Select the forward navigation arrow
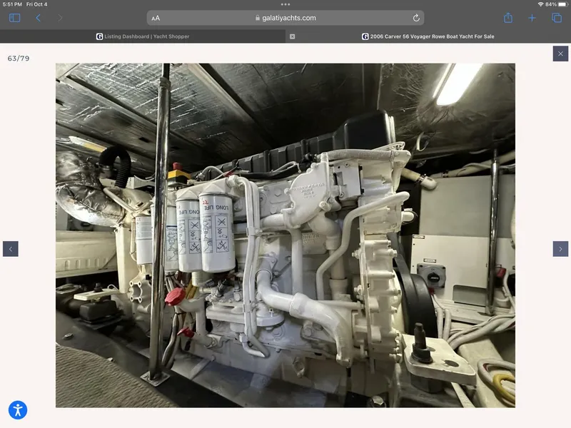The image size is (571, 428). point(61,18)
